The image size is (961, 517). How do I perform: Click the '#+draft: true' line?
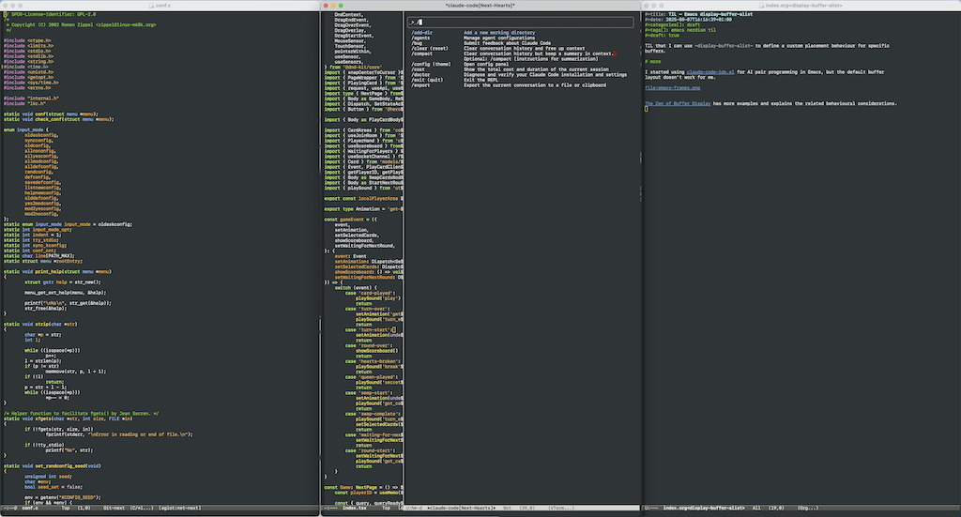tap(662, 35)
